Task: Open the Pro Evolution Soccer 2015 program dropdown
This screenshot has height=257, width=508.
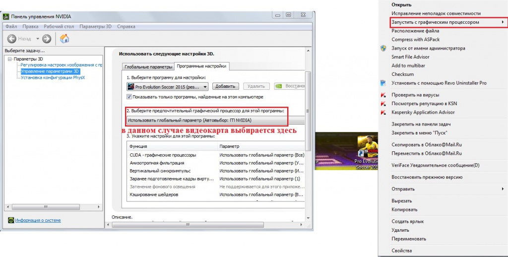Action: 168,87
